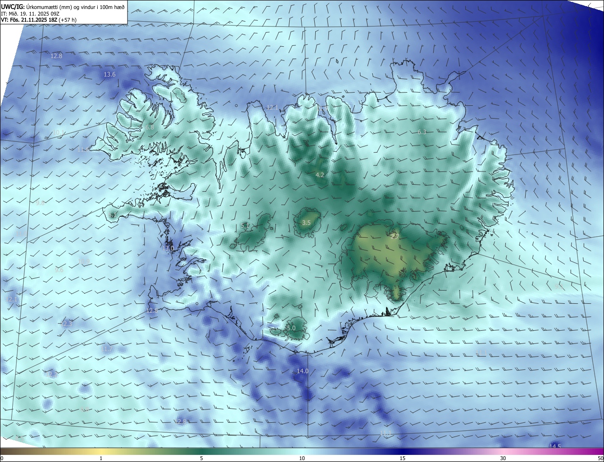
Task: Click the 9.6 value label west of Iceland
Action: tap(59, 270)
